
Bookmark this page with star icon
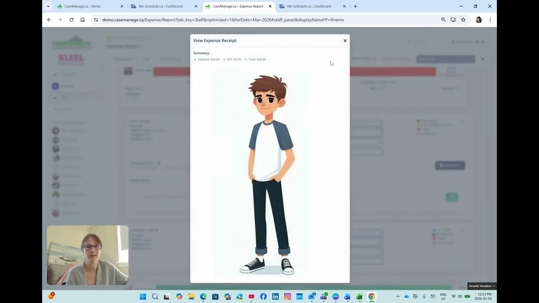pyautogui.click(x=463, y=20)
